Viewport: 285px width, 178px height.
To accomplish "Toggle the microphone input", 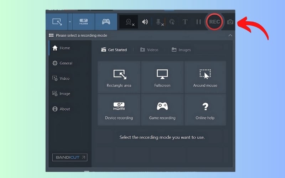I will [x=159, y=22].
